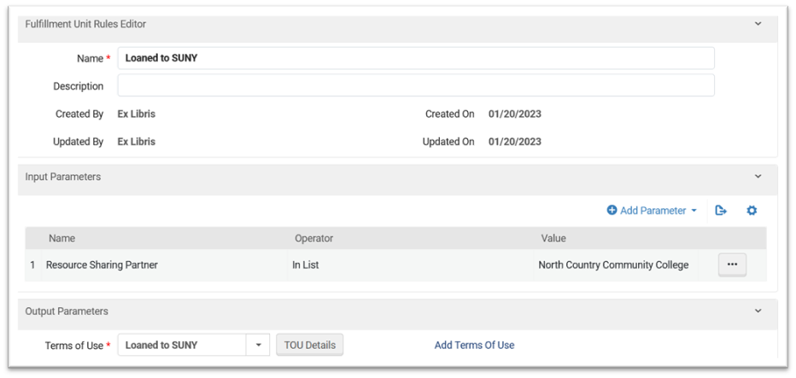Click the Operator column header
This screenshot has width=796, height=378.
coord(313,238)
